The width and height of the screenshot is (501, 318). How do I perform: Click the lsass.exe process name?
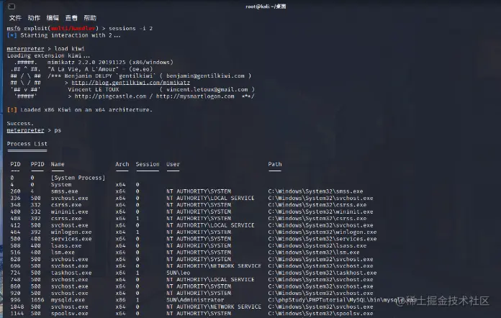[66, 245]
